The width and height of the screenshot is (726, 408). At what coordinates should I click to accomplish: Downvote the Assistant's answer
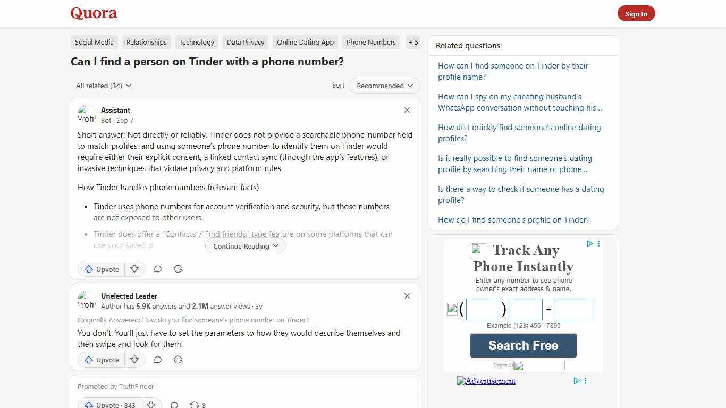point(134,269)
